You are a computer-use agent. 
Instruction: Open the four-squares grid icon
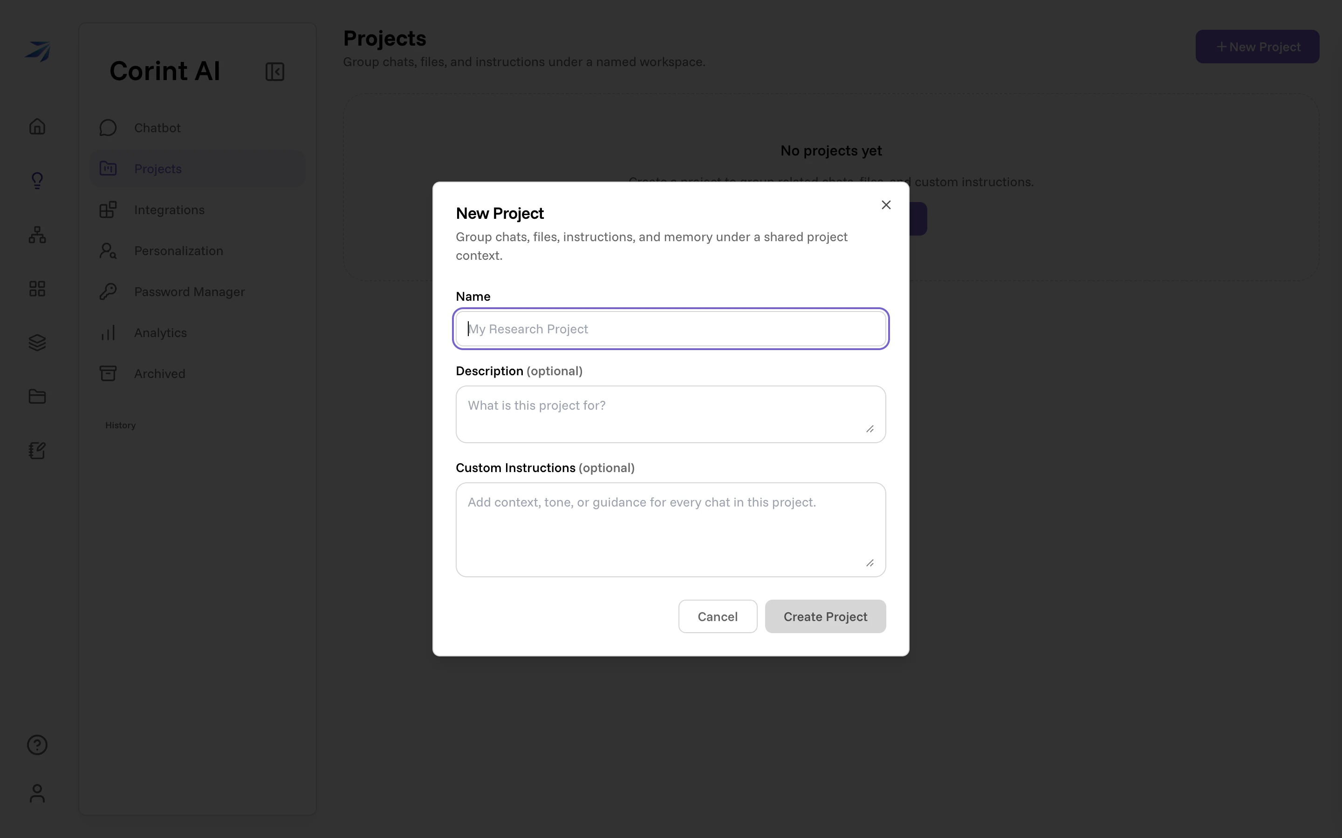[37, 288]
